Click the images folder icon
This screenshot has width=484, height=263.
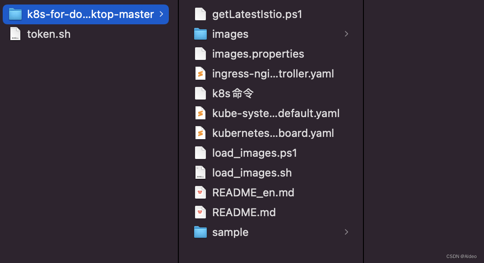tap(200, 34)
